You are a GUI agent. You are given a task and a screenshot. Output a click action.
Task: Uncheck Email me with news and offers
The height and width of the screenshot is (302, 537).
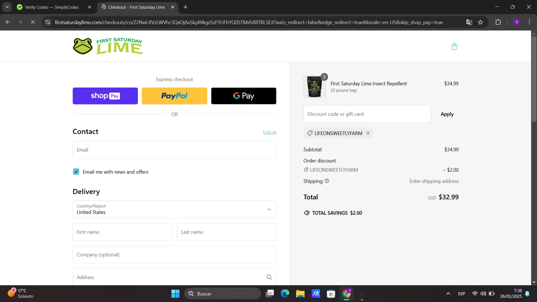[x=76, y=172]
